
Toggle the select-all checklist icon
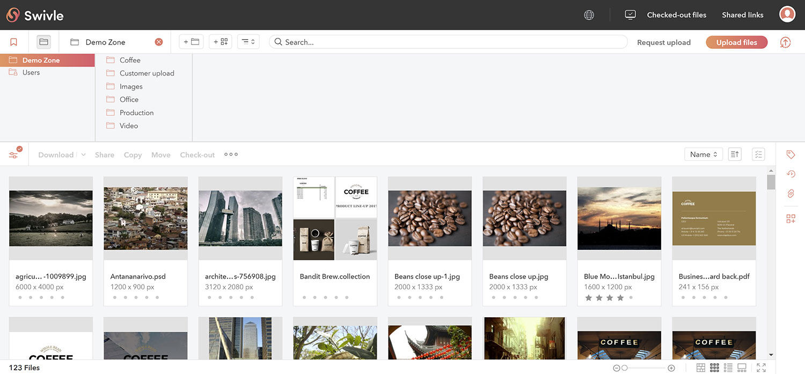(x=758, y=154)
